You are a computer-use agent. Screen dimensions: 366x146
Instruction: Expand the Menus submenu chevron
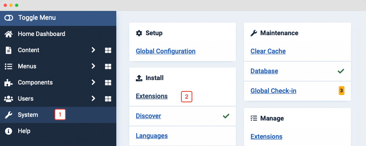click(x=94, y=66)
